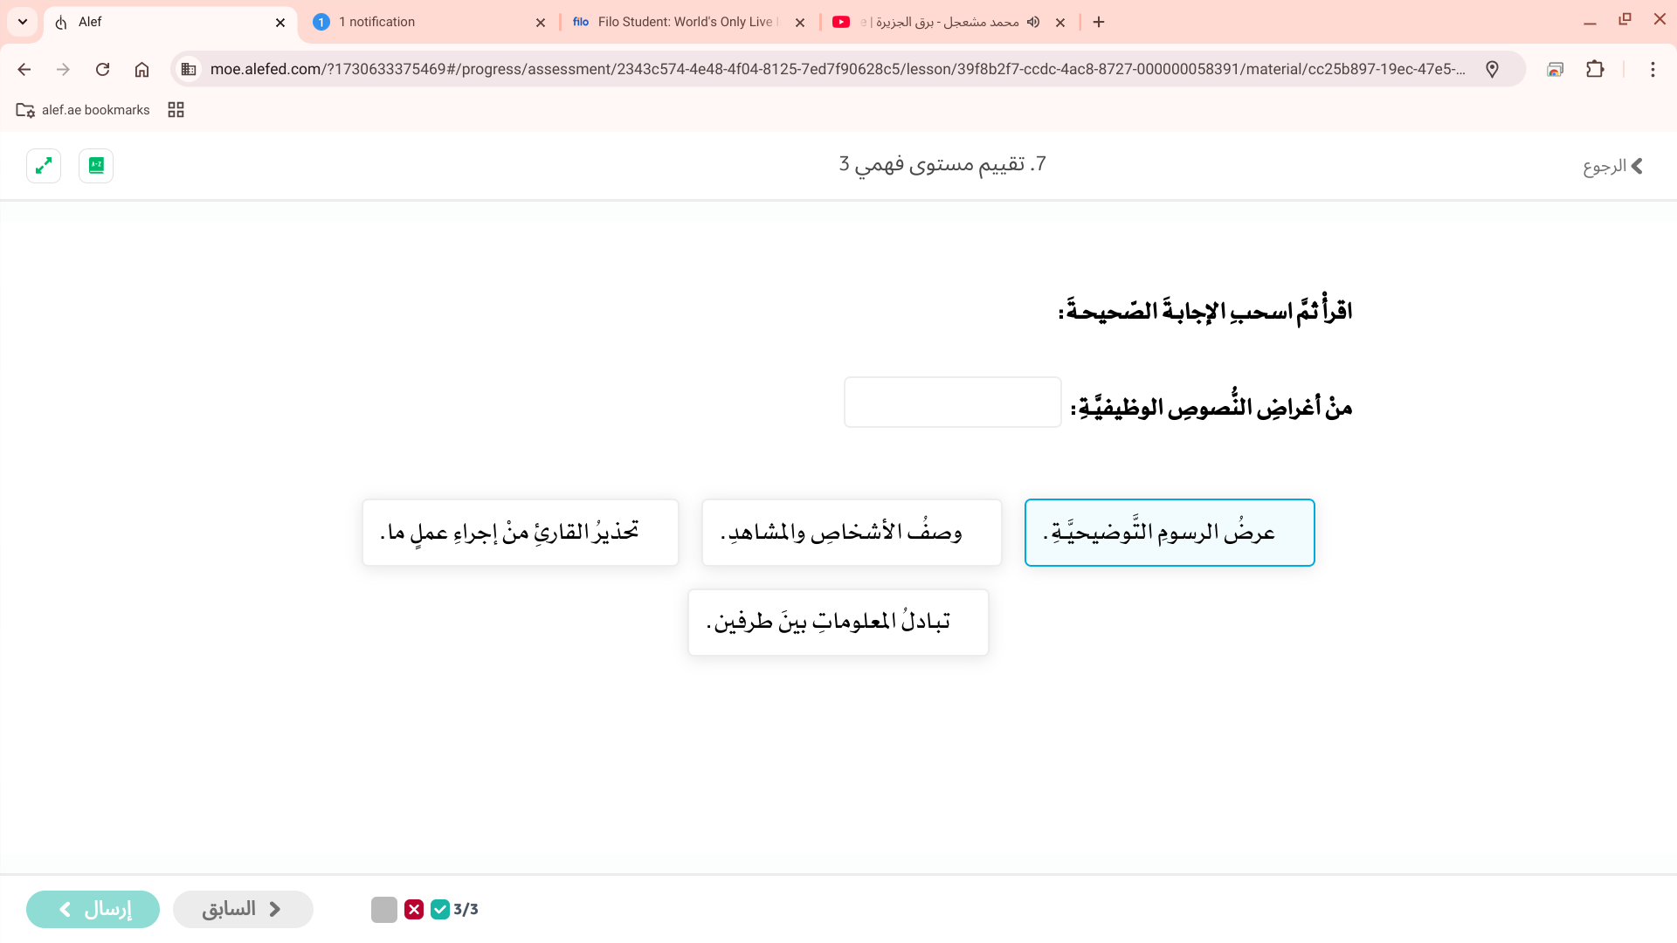Click the red X progress indicator
This screenshot has width=1677, height=943.
coord(414,909)
